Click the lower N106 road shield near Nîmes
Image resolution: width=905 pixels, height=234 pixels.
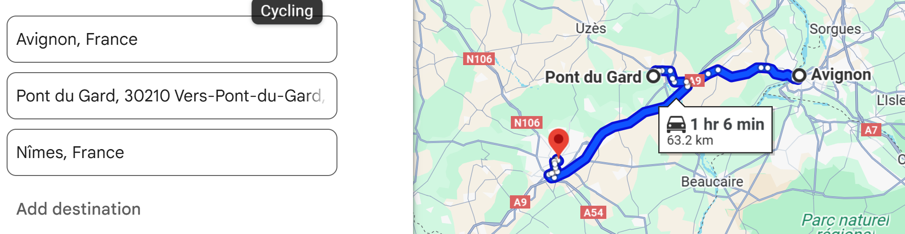(527, 123)
